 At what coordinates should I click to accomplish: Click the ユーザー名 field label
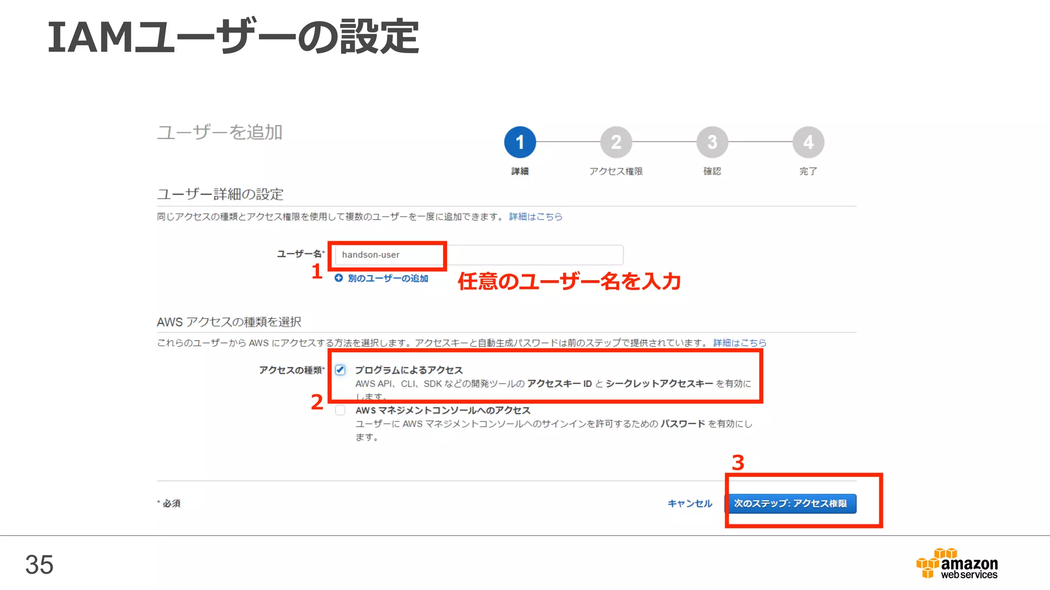(300, 254)
